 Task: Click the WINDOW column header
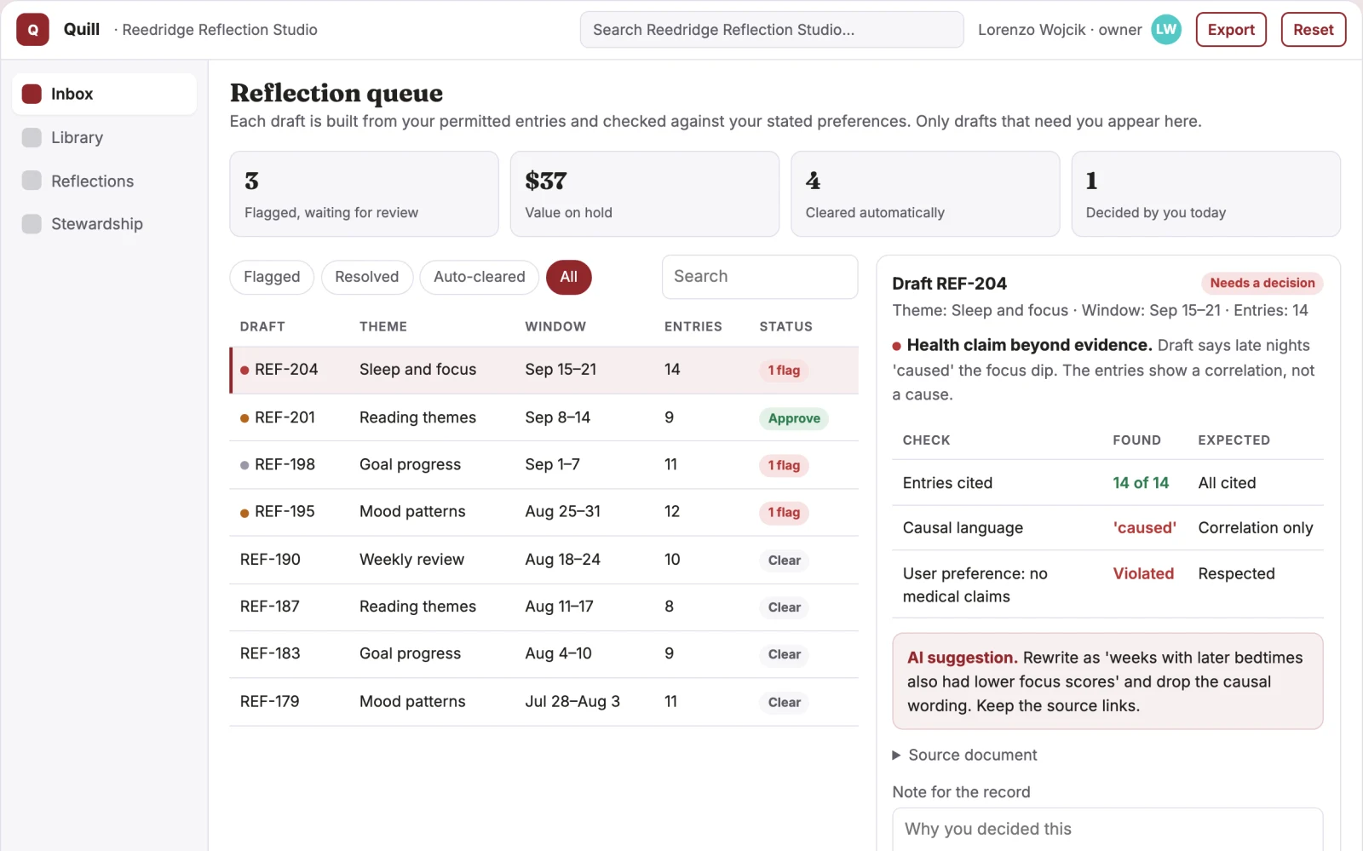pyautogui.click(x=555, y=326)
